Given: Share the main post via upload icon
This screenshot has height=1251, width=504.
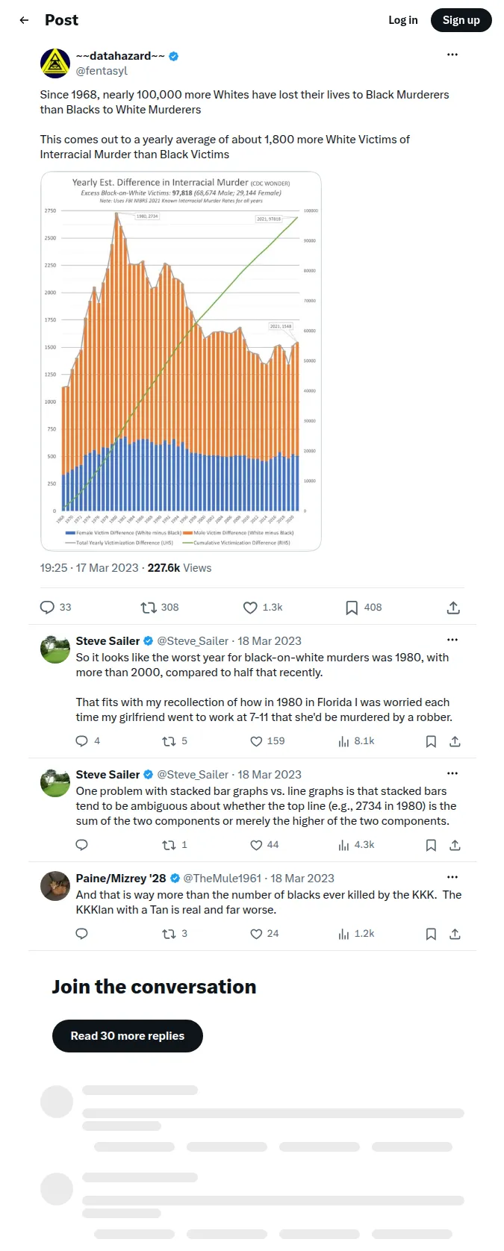Looking at the screenshot, I should click(453, 608).
